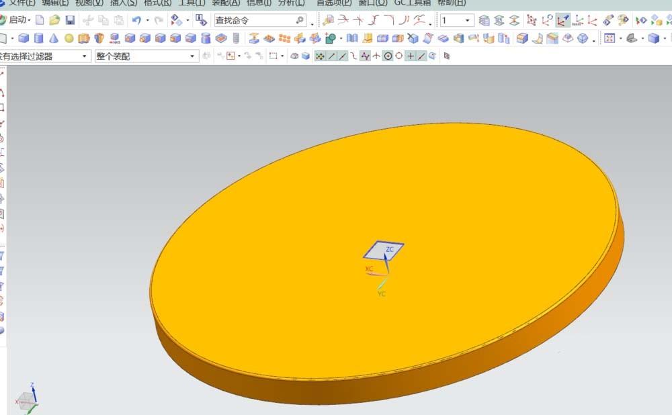
Task: Open the selection filter dropdown
Action: (x=84, y=56)
